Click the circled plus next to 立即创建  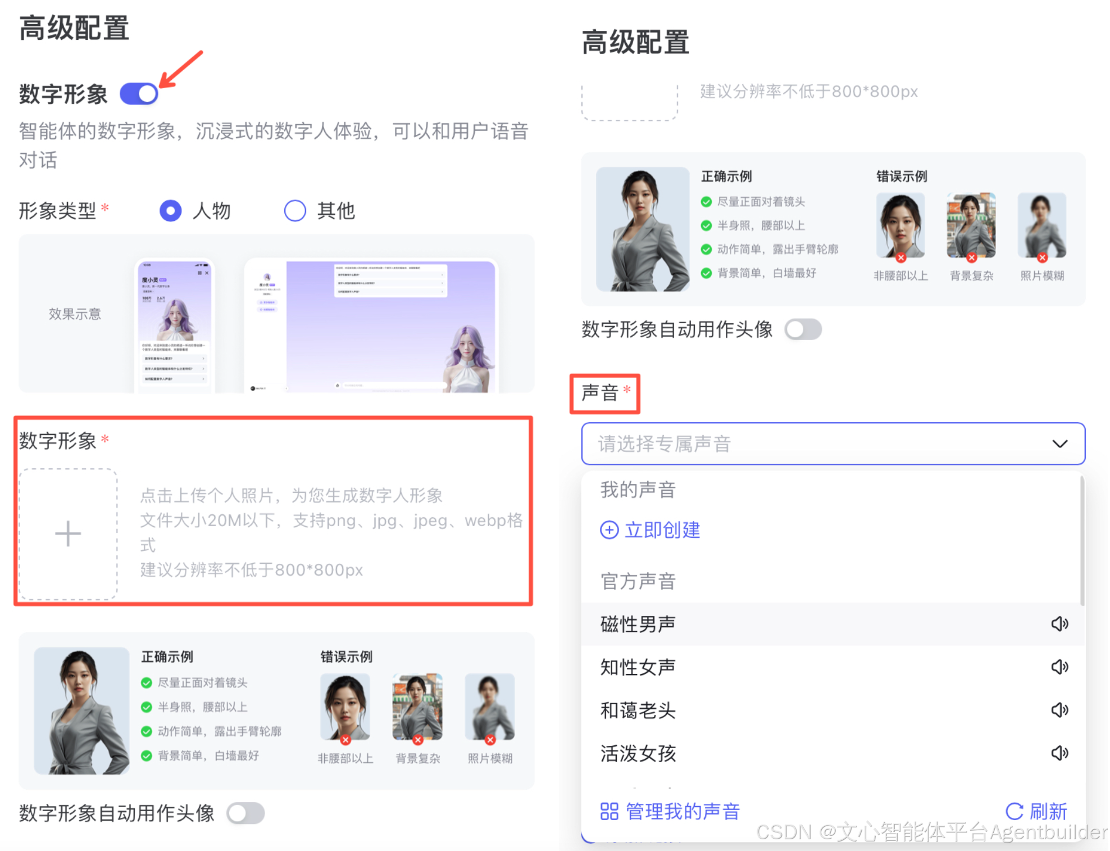click(x=609, y=529)
